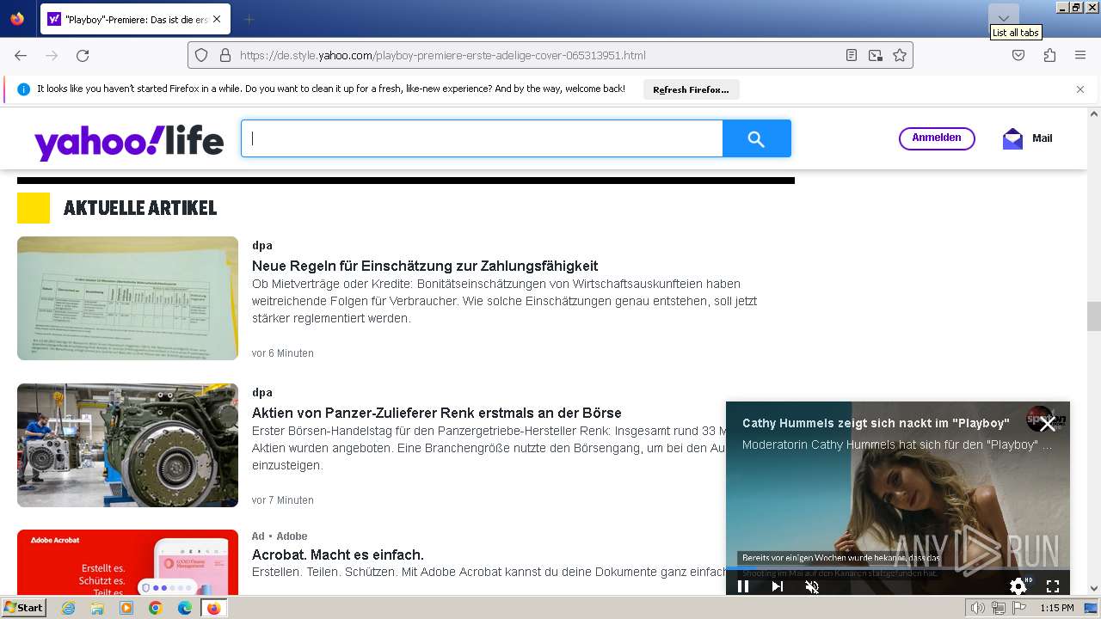1101x619 pixels.
Task: Dismiss the Firefox notification bar
Action: coord(1080,89)
